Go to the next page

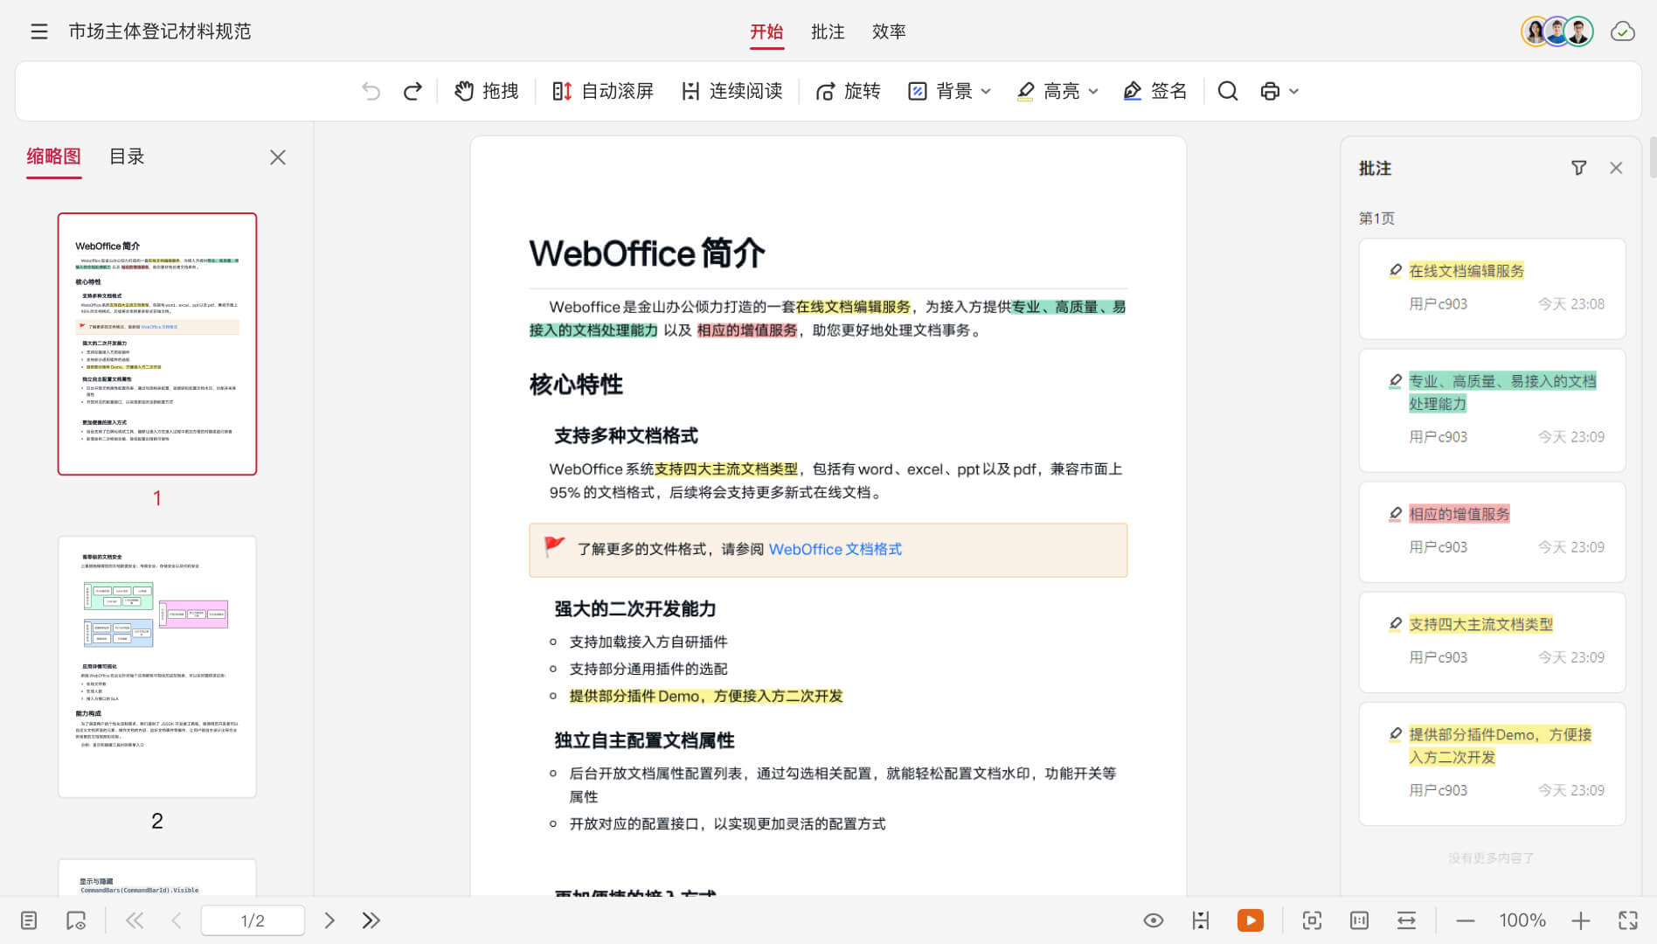point(329,920)
